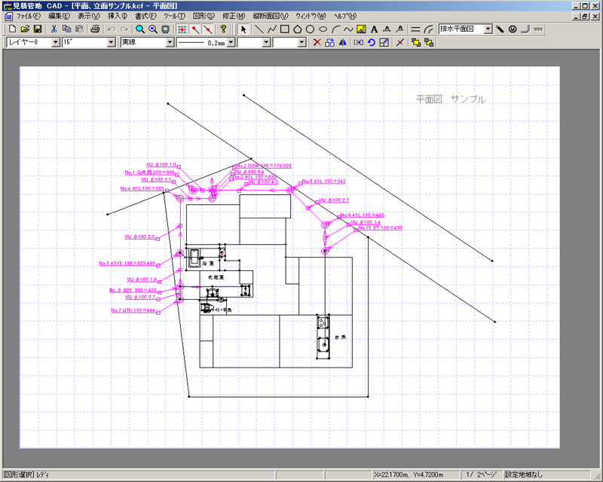Expand the 0.2mm line width dropdown

pyautogui.click(x=231, y=42)
